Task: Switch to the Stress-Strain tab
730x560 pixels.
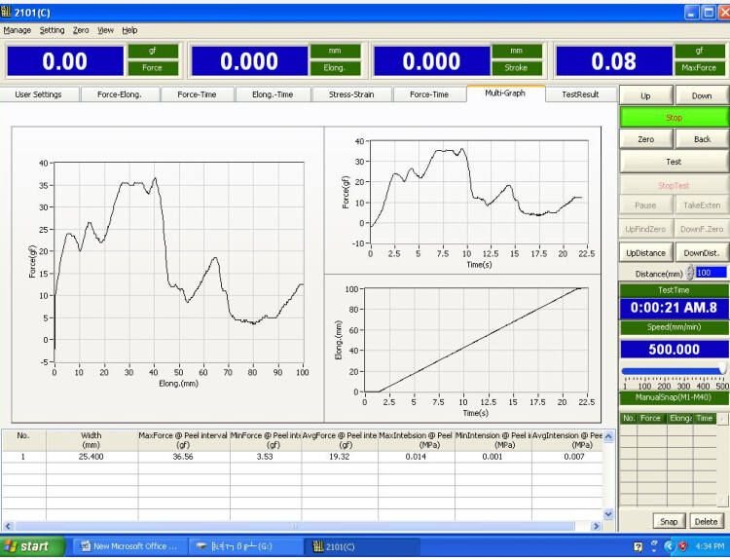Action: (x=349, y=94)
